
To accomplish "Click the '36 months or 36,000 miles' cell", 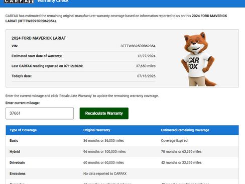I will 103,140.
